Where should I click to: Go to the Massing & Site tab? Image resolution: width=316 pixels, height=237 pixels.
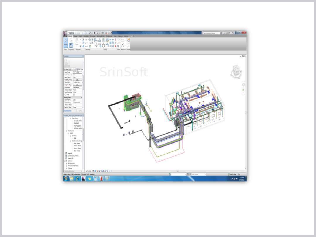[100, 36]
